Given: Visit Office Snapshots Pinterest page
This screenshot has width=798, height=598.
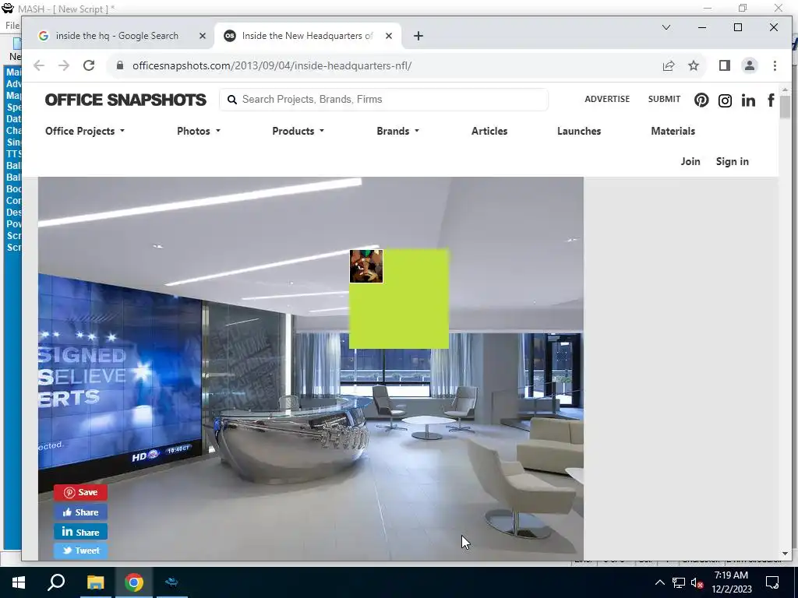Looking at the screenshot, I should point(701,100).
